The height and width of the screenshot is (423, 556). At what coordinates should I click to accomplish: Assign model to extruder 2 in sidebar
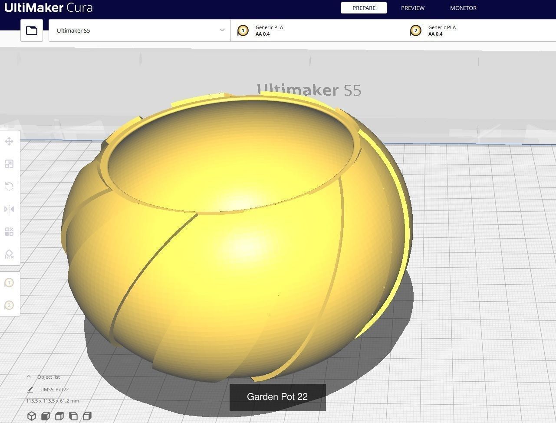click(9, 305)
